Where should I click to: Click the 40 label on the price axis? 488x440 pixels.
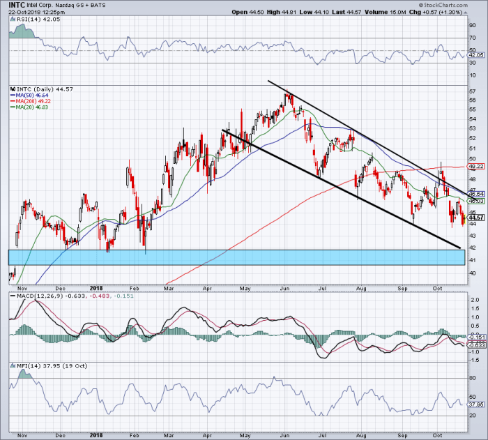pyautogui.click(x=472, y=273)
